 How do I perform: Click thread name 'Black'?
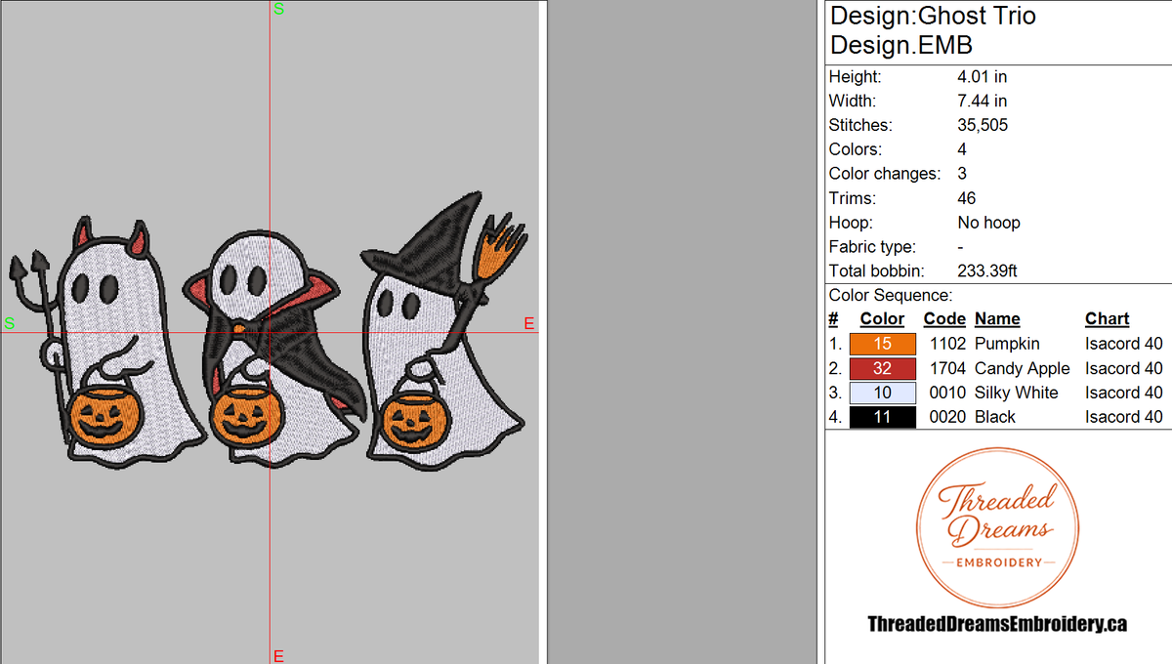[995, 417]
